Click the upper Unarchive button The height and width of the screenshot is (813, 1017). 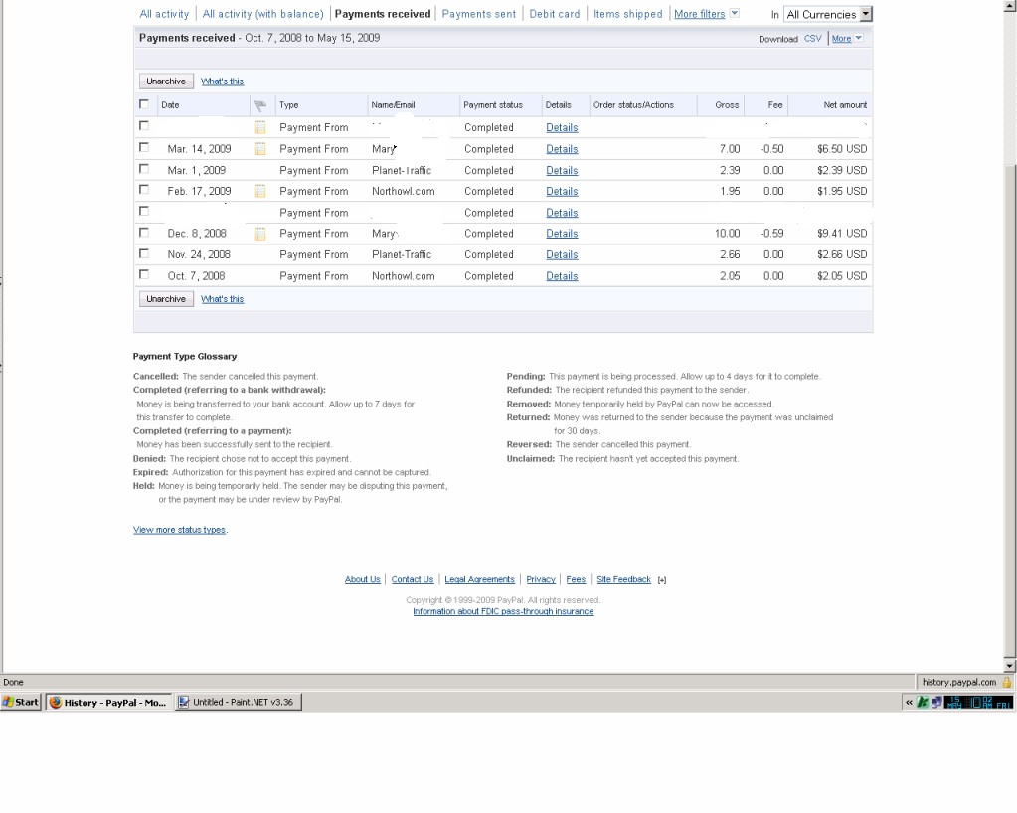pyautogui.click(x=166, y=81)
